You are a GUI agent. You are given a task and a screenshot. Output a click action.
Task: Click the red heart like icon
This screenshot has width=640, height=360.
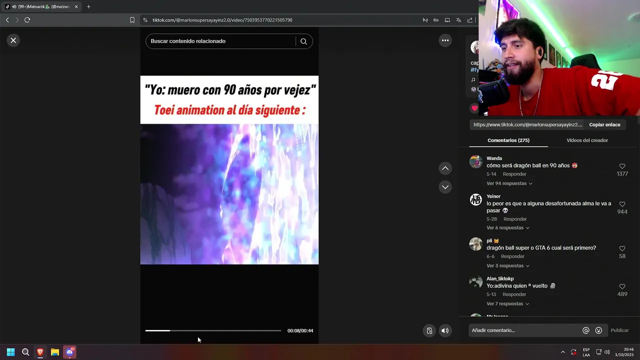474,108
